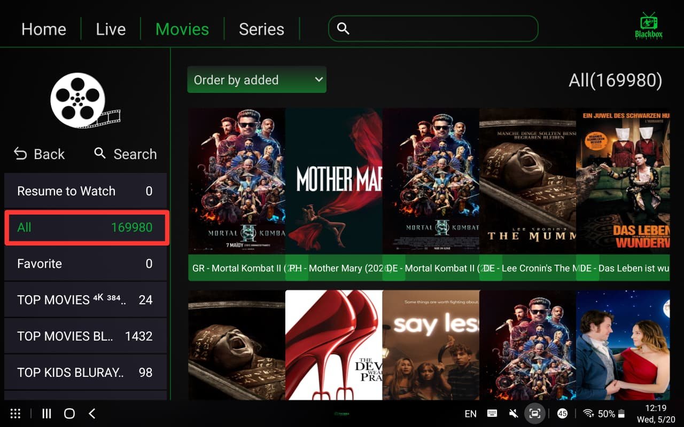Click the 'GR - Mortal Kombat II' title label
Viewport: 684px width, 427px height.
pyautogui.click(x=237, y=268)
